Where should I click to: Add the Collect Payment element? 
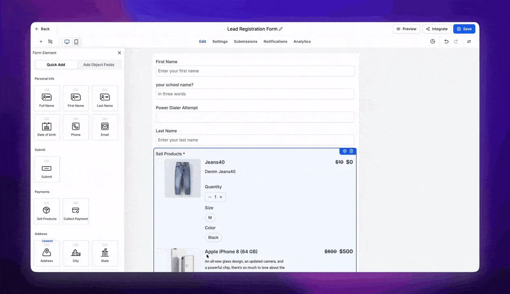[76, 211]
